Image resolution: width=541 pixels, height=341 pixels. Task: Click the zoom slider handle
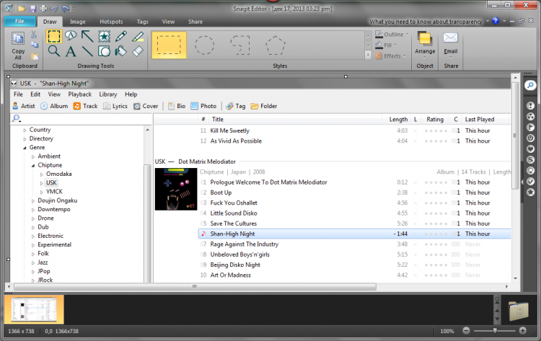(x=495, y=331)
